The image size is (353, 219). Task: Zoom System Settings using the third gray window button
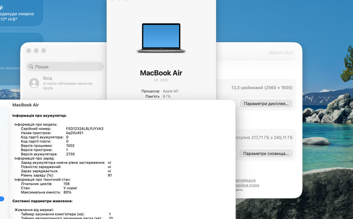[44, 51]
